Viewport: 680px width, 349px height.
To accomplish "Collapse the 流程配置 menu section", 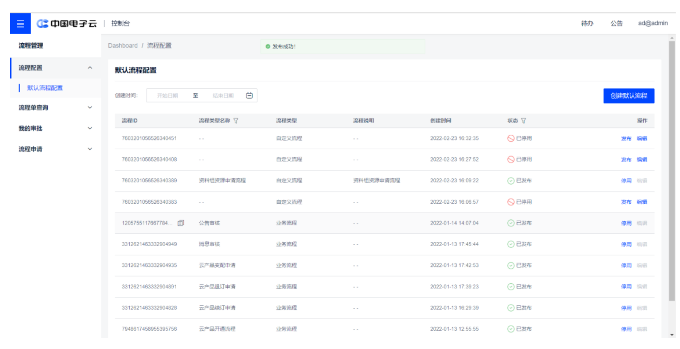I will pos(90,68).
